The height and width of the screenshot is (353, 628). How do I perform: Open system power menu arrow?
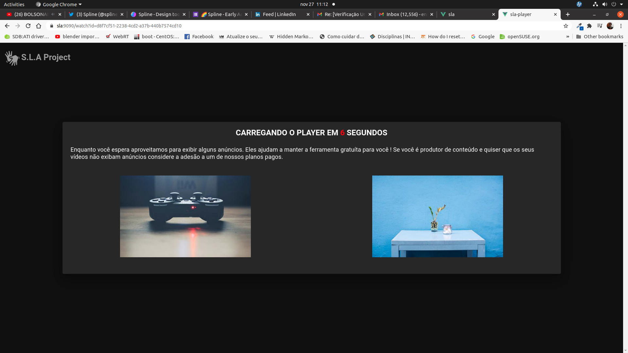pyautogui.click(x=621, y=4)
